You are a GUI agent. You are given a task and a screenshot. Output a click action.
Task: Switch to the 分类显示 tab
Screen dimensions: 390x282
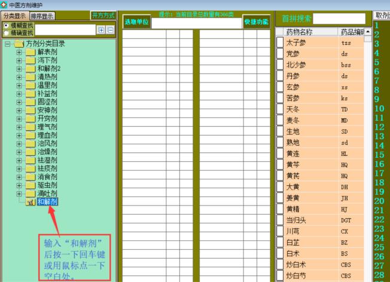click(14, 16)
